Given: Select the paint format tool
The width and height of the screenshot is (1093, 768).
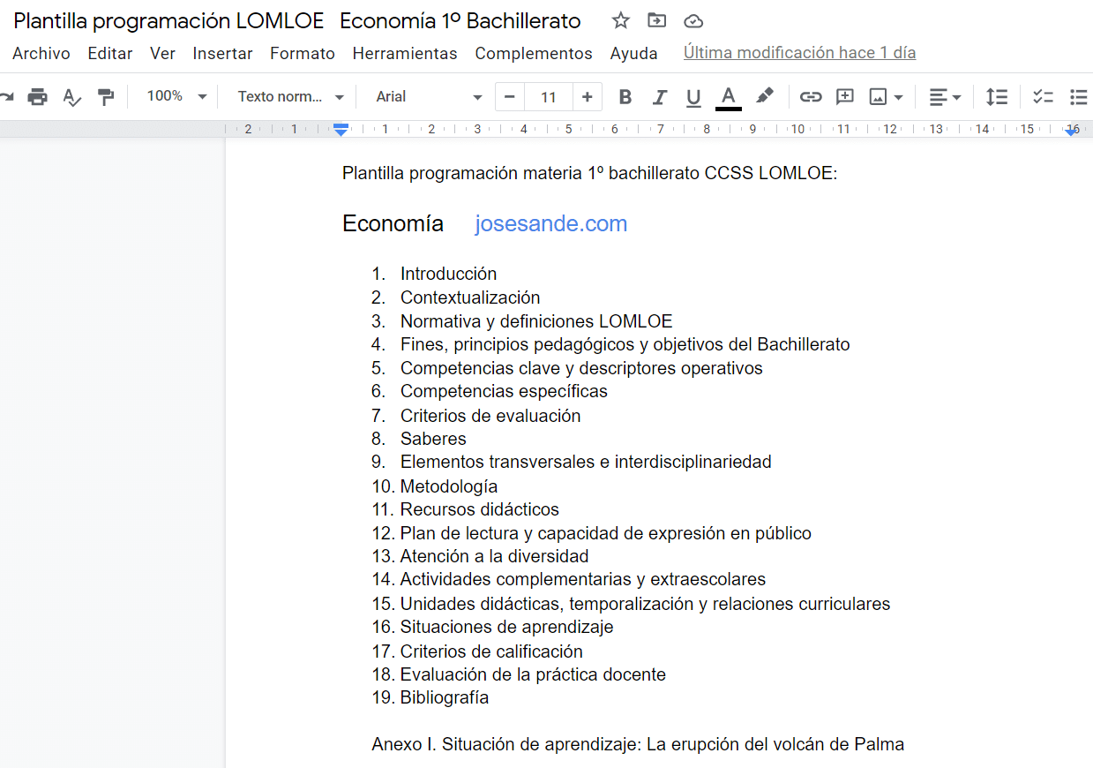Looking at the screenshot, I should (106, 97).
